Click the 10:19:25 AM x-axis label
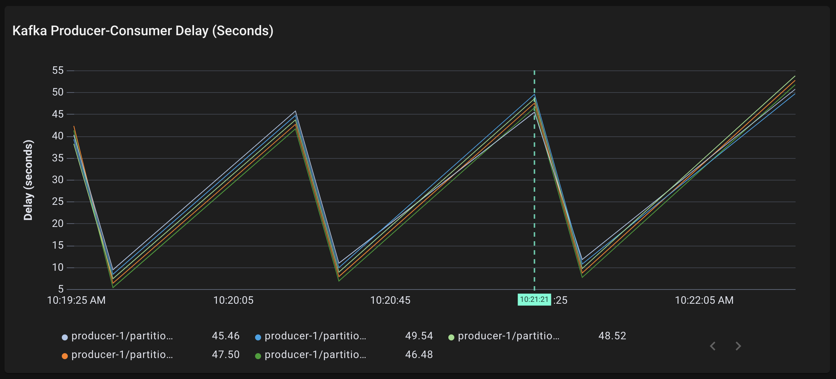Screen dimensions: 836x379 coord(76,300)
